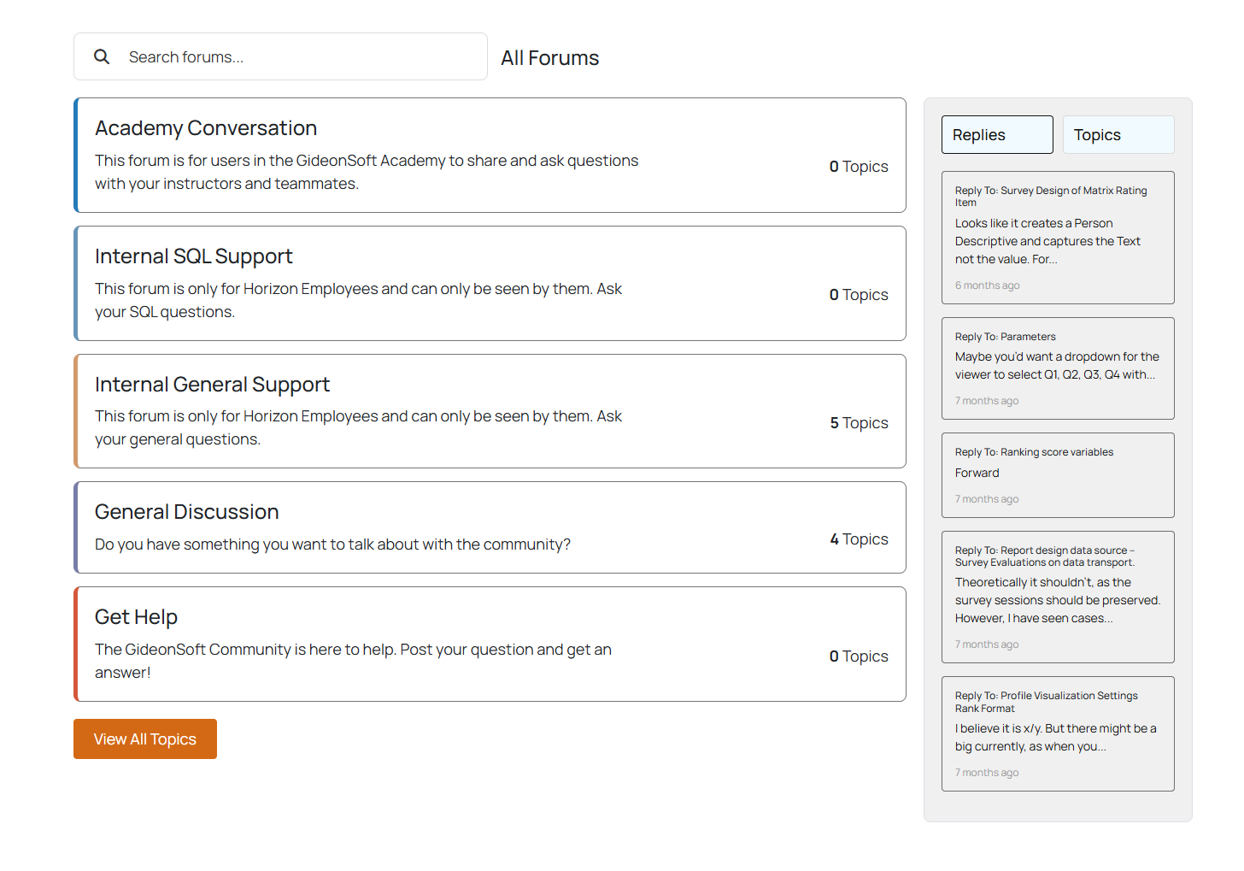Click the 0 Topics count for Get Help

tap(859, 656)
